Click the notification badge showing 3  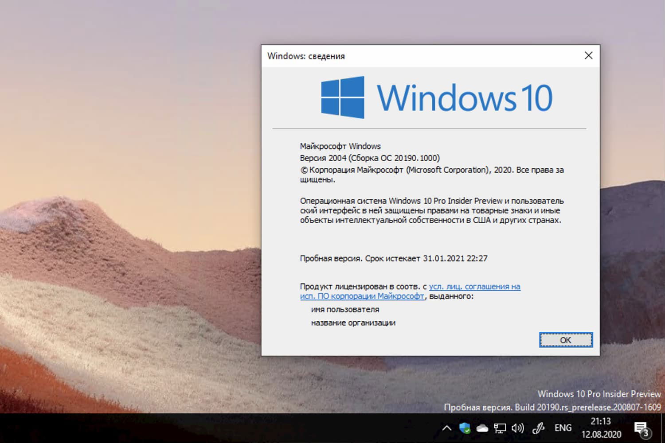coord(645,433)
